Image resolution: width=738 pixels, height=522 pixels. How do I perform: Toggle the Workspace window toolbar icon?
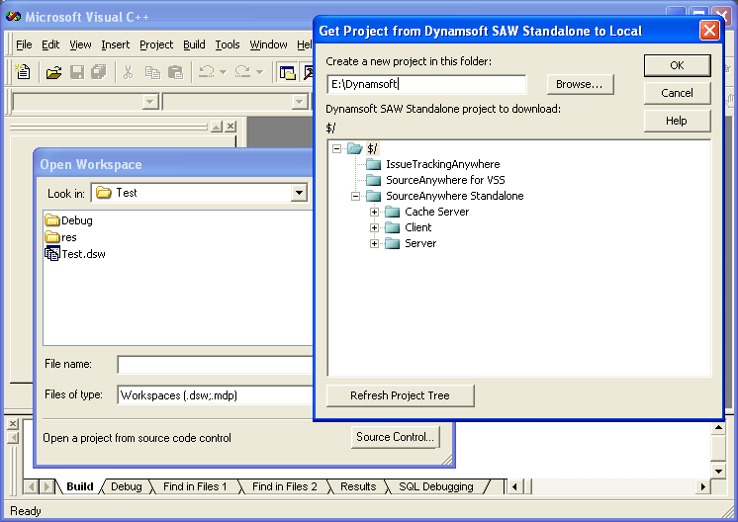(x=287, y=72)
